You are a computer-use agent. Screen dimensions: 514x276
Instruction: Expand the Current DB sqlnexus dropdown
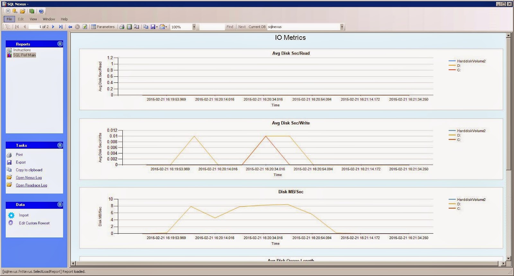pos(342,27)
